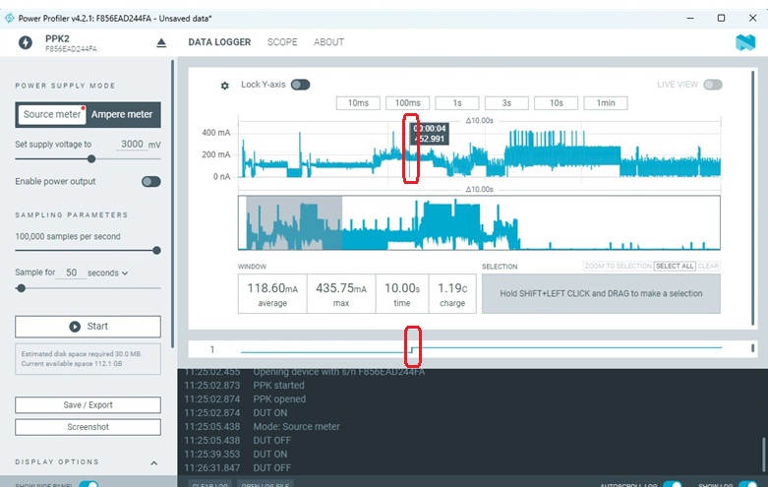Image resolution: width=768 pixels, height=487 pixels.
Task: Click the selection Clear button
Action: click(x=708, y=266)
